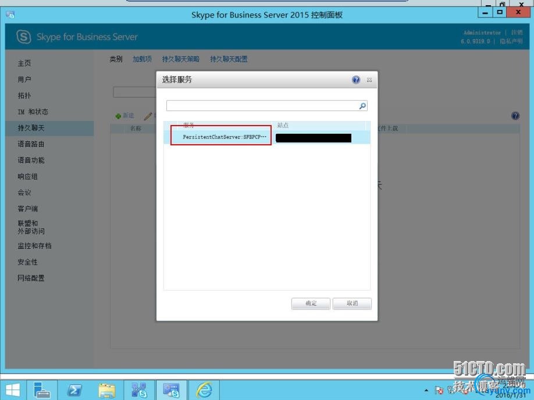Confirm with the 确定 button
The image size is (534, 400).
311,303
